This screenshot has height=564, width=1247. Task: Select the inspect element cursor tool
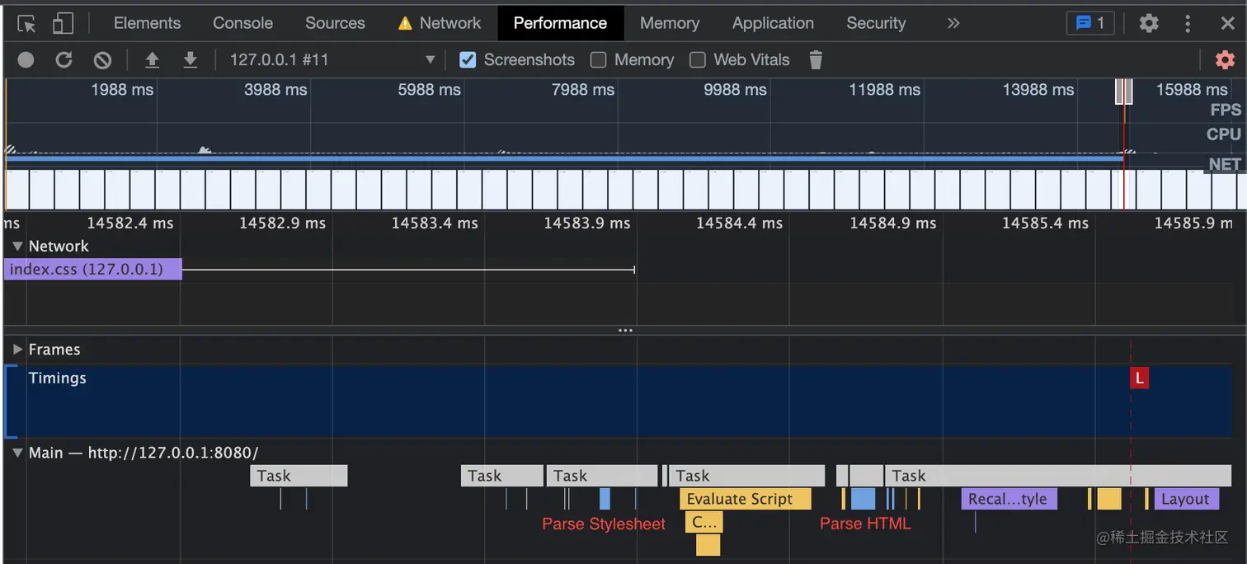coord(26,22)
